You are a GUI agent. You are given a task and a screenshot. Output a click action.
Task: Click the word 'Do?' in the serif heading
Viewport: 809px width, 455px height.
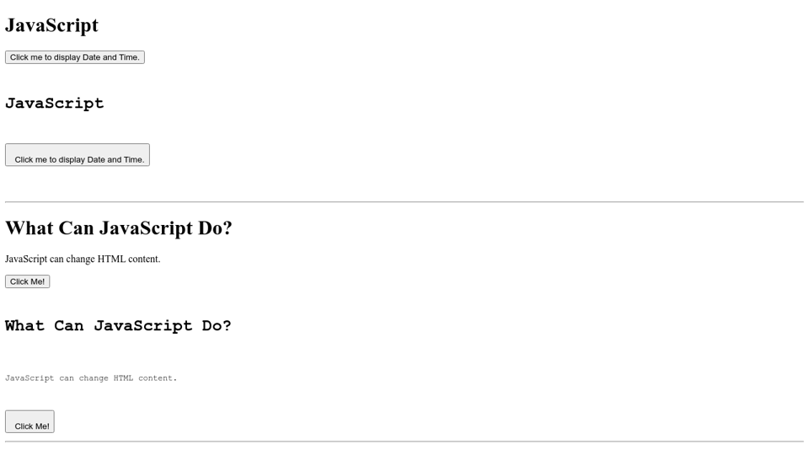(215, 228)
